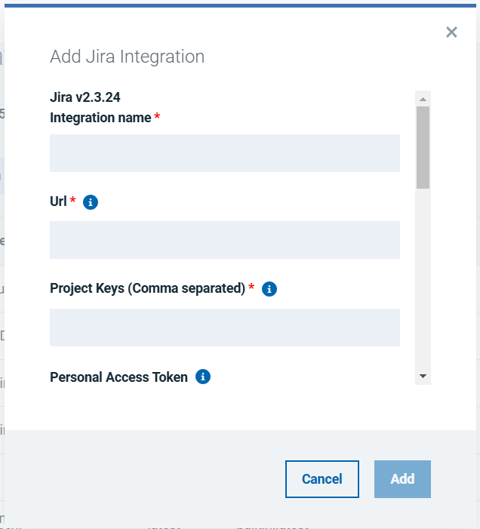Click the form's vertical scrollbar thumb
The height and width of the screenshot is (529, 480).
(x=423, y=147)
